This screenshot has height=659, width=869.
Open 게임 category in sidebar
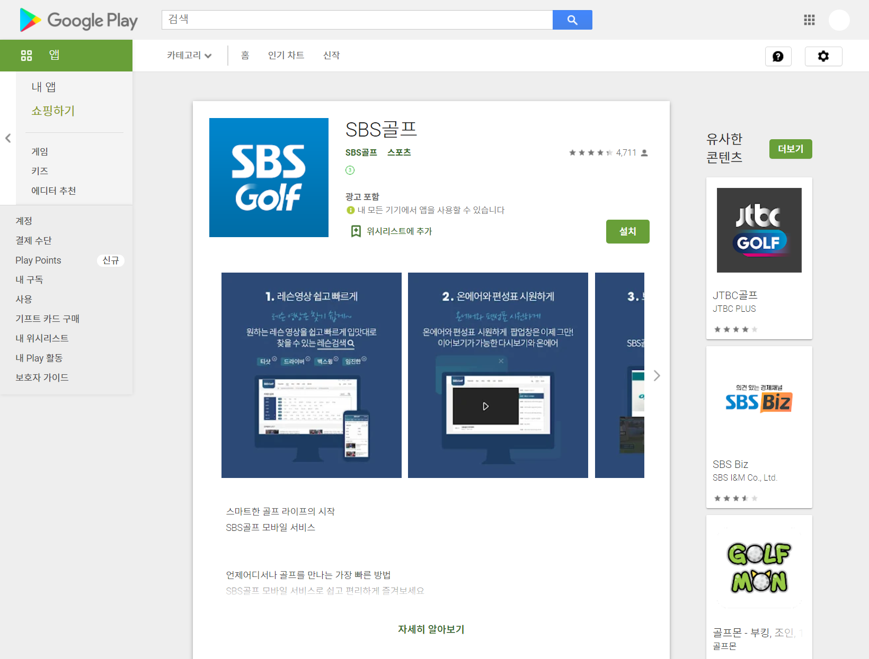pos(40,151)
